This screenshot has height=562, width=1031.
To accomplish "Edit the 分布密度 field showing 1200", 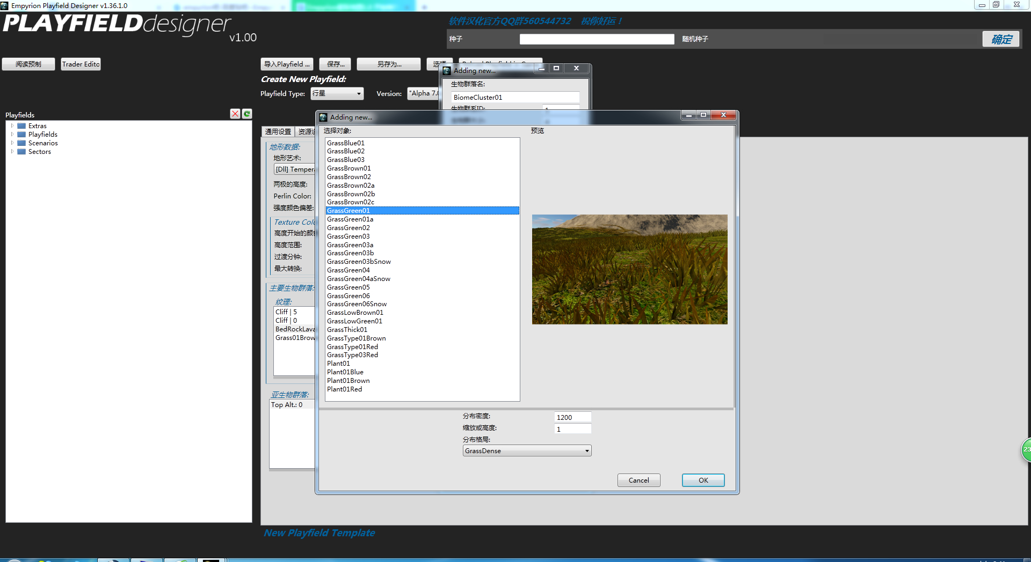I will tap(572, 417).
